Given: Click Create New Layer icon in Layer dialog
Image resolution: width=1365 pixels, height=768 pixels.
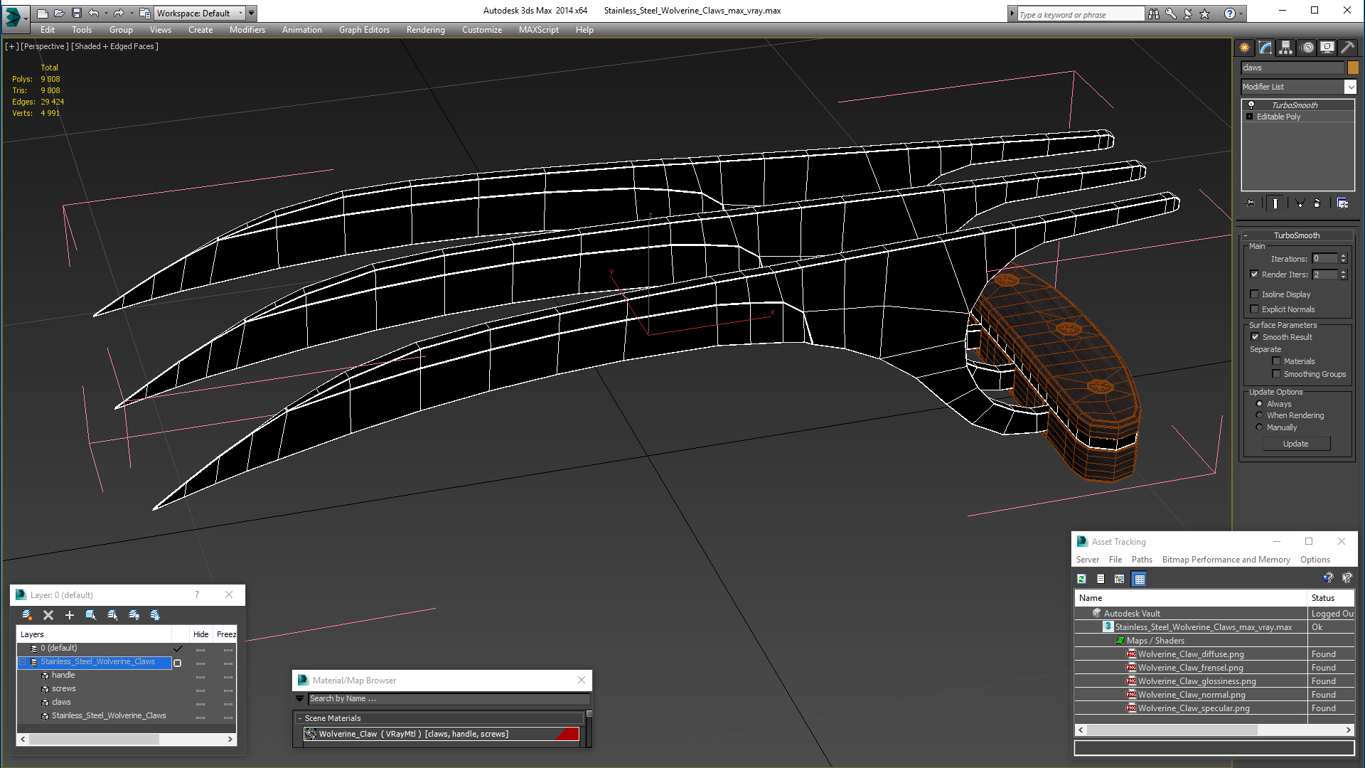Looking at the screenshot, I should pyautogui.click(x=27, y=615).
